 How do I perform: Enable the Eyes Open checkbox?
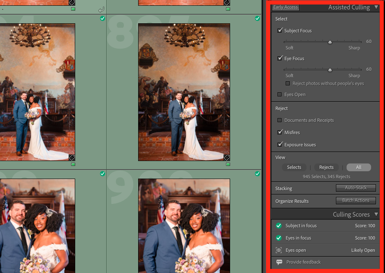pyautogui.click(x=280, y=94)
